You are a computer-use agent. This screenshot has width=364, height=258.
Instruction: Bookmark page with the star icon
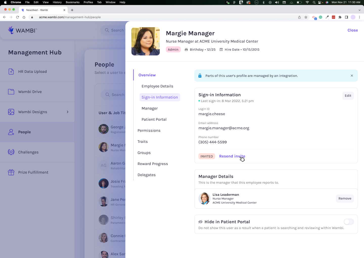tap(306, 17)
